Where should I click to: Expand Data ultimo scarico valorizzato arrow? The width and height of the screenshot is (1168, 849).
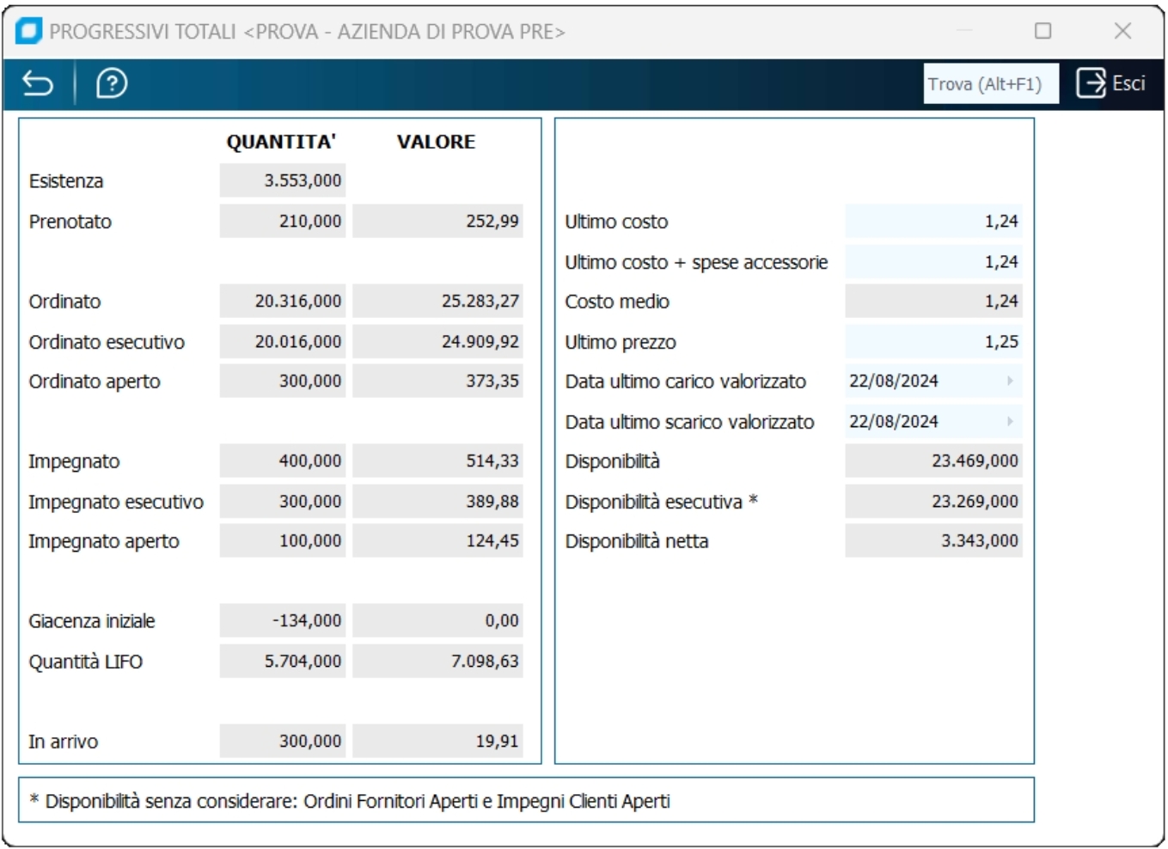point(1010,421)
